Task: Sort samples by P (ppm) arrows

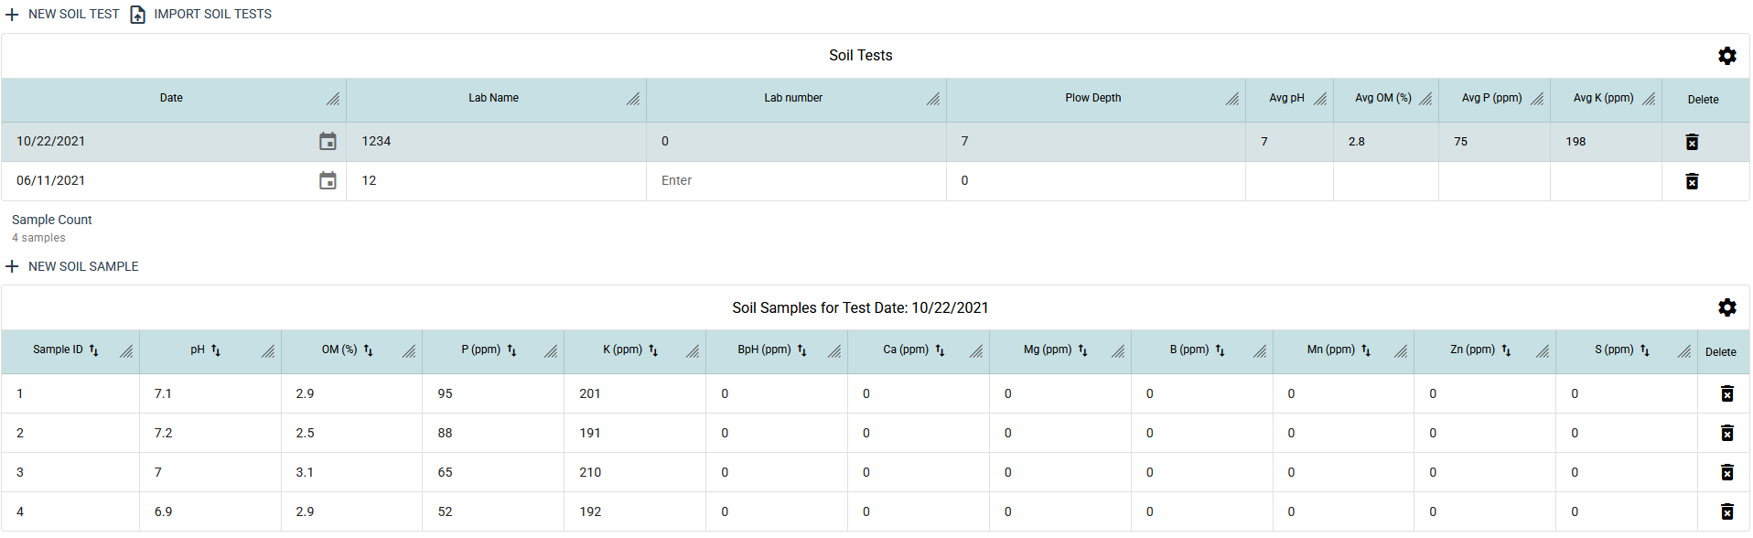Action: click(511, 350)
